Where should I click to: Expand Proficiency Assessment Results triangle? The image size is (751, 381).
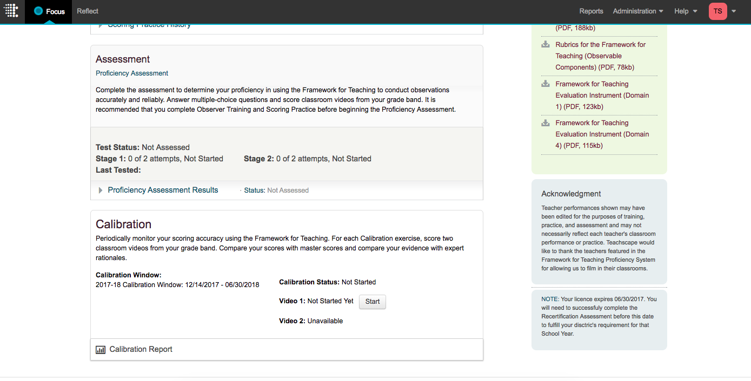[x=101, y=190]
